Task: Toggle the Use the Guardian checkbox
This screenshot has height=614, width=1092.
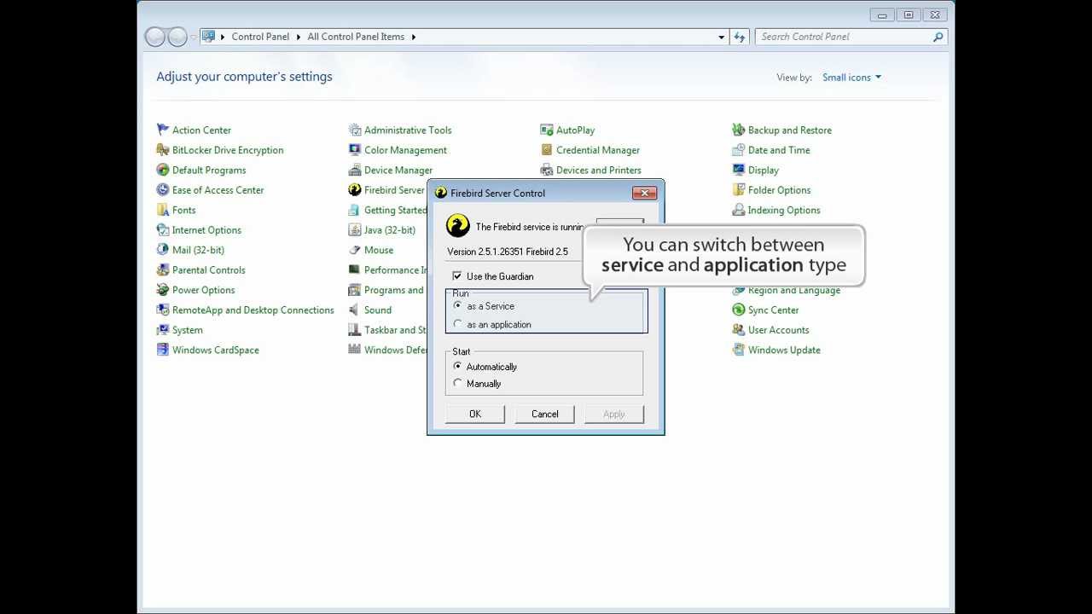Action: (x=457, y=276)
